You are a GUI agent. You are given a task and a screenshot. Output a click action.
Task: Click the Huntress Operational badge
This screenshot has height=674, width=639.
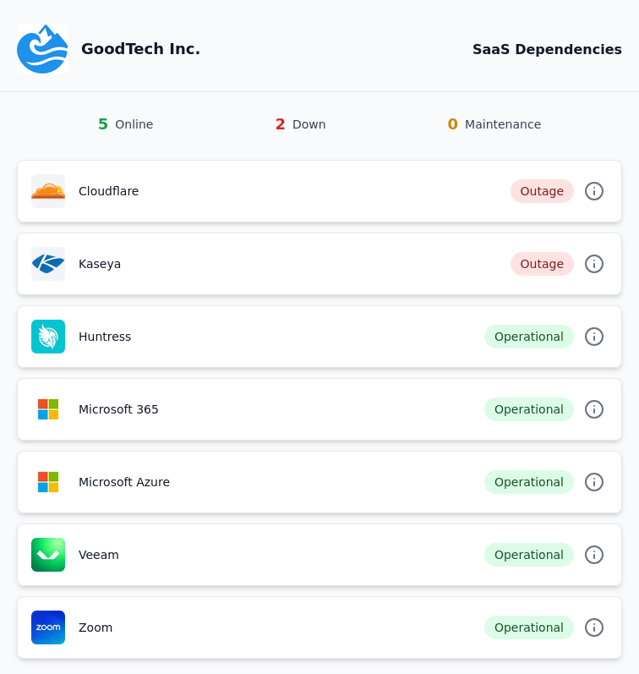(x=529, y=337)
